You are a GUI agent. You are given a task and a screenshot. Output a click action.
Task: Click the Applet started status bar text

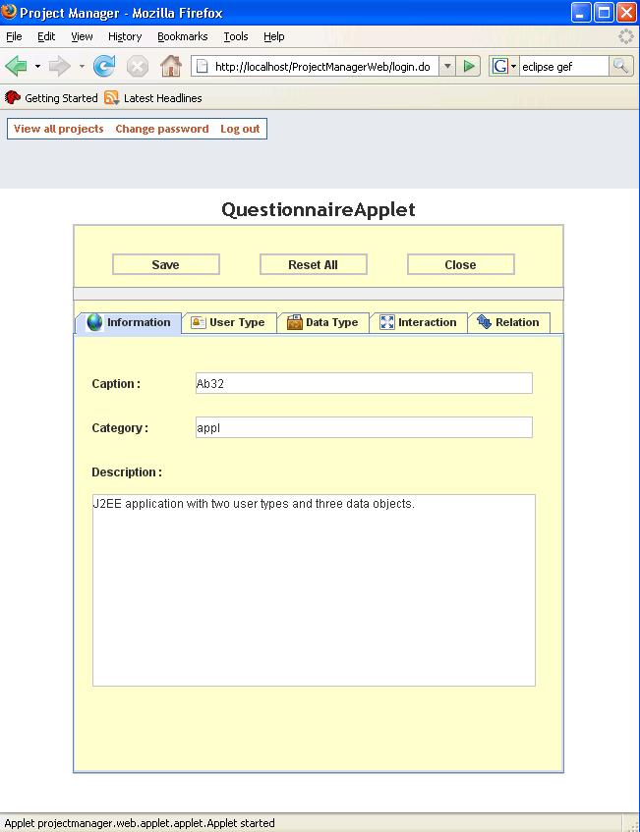[140, 823]
